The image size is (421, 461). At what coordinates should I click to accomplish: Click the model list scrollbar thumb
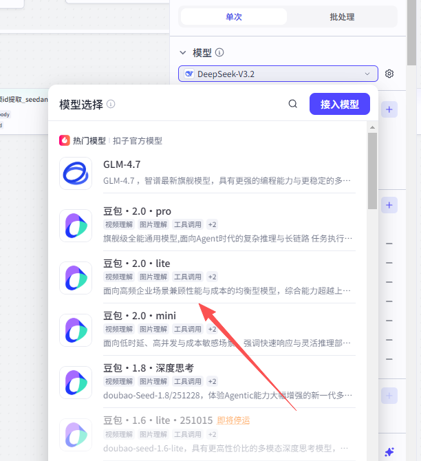372,165
